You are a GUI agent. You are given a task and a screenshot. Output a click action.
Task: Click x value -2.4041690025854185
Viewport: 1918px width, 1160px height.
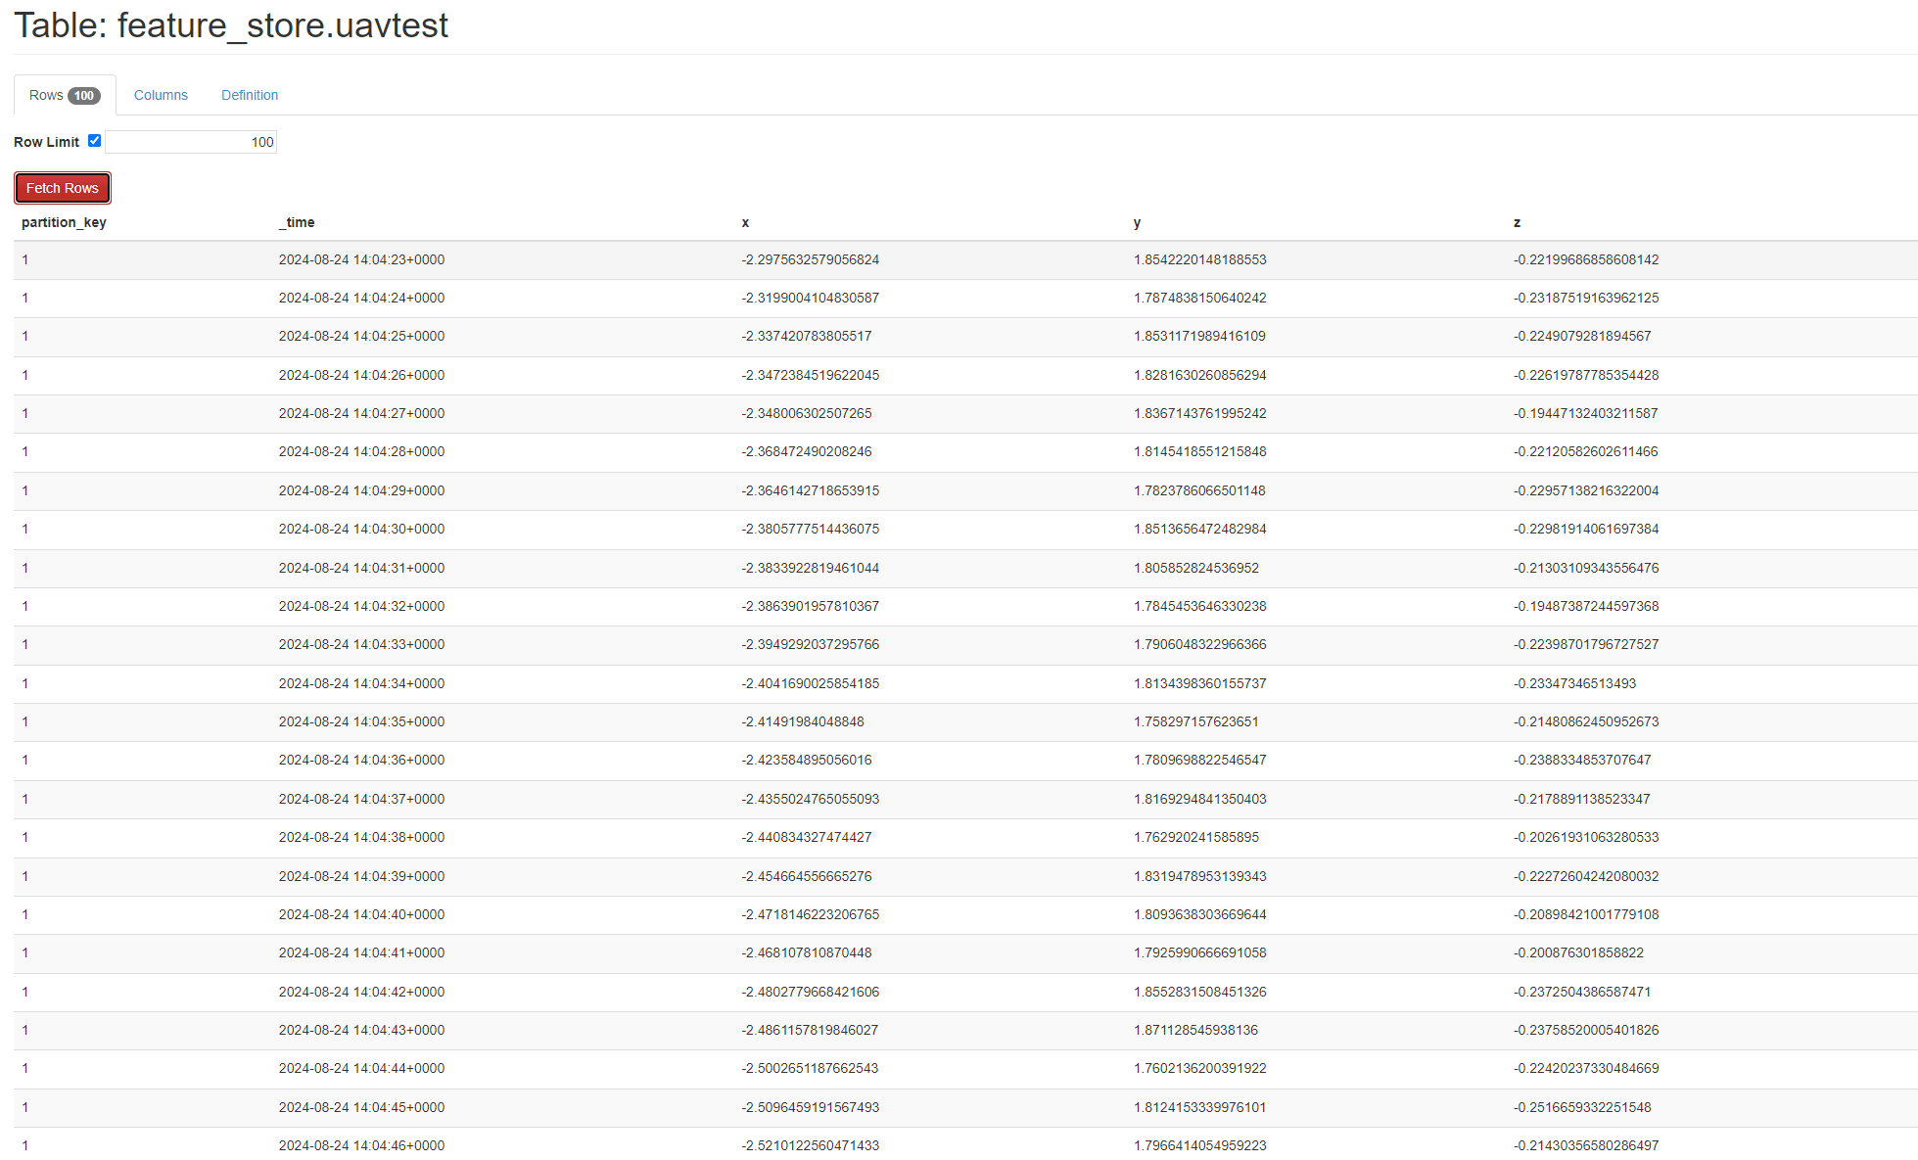(x=810, y=683)
